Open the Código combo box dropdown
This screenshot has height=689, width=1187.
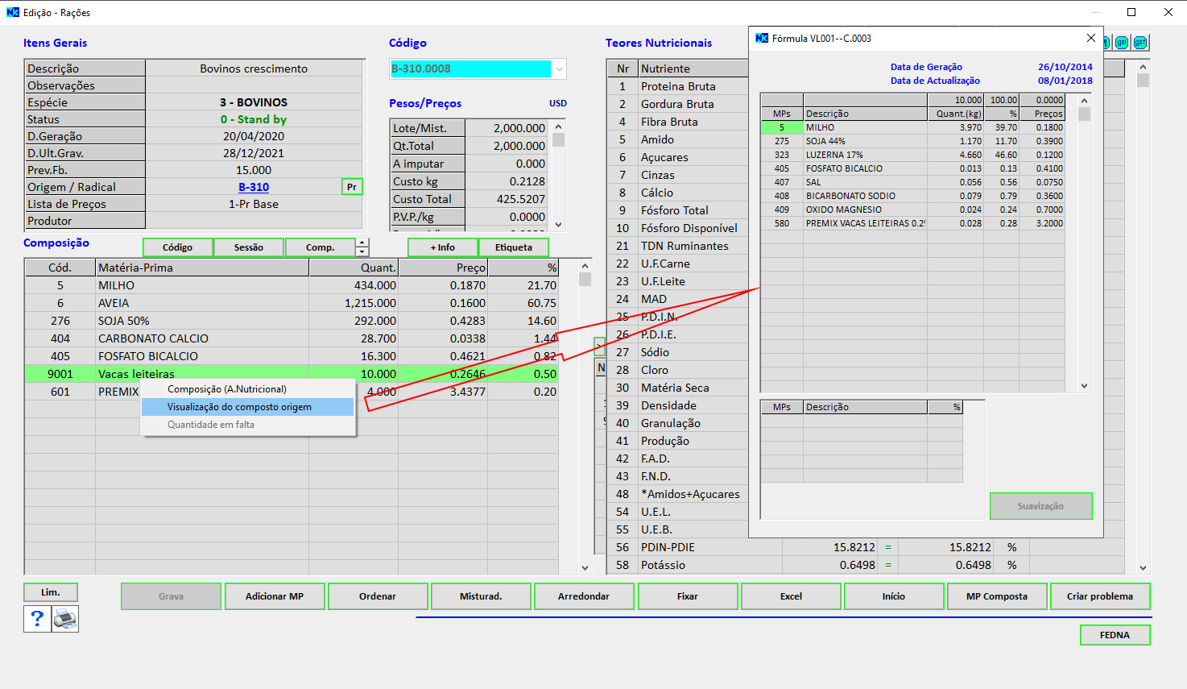pyautogui.click(x=559, y=69)
